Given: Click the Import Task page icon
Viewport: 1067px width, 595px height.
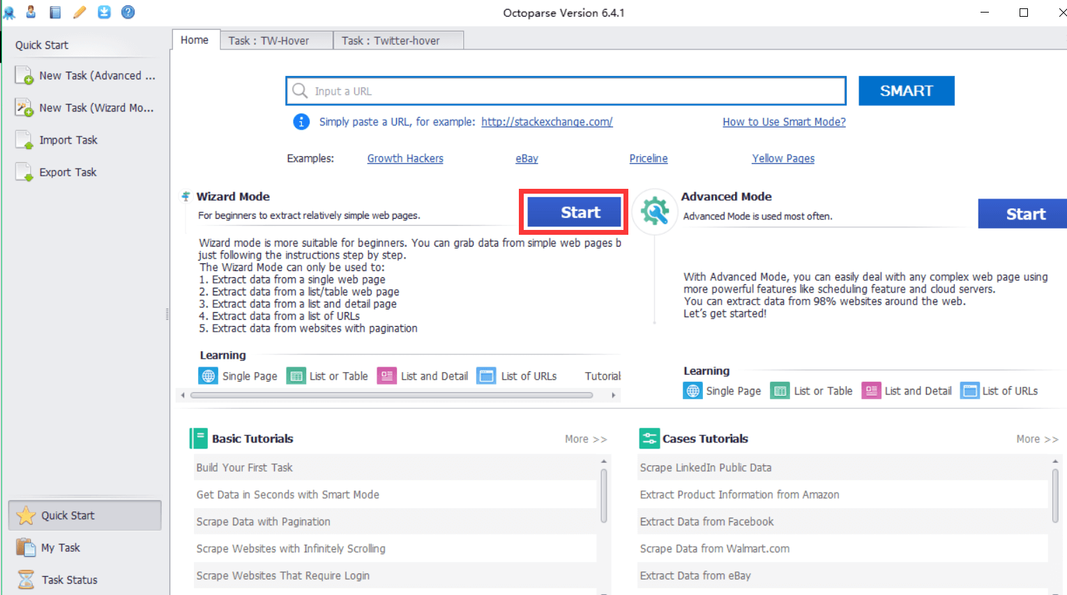Looking at the screenshot, I should click(x=24, y=140).
